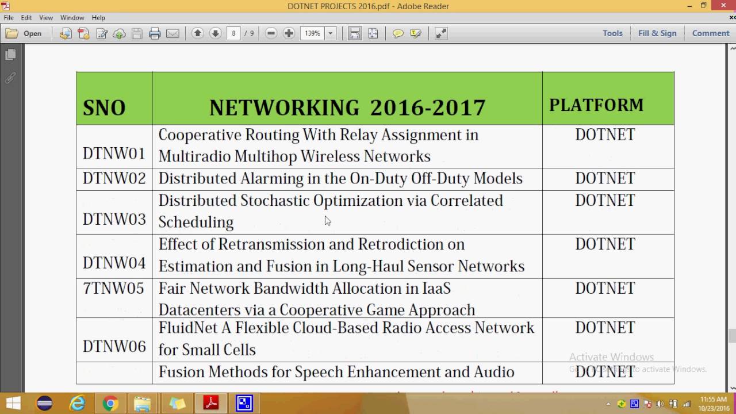The height and width of the screenshot is (414, 736).
Task: Click 'Distributed Alarming in the On-Duty Off-Duty Models' text
Action: pos(340,179)
